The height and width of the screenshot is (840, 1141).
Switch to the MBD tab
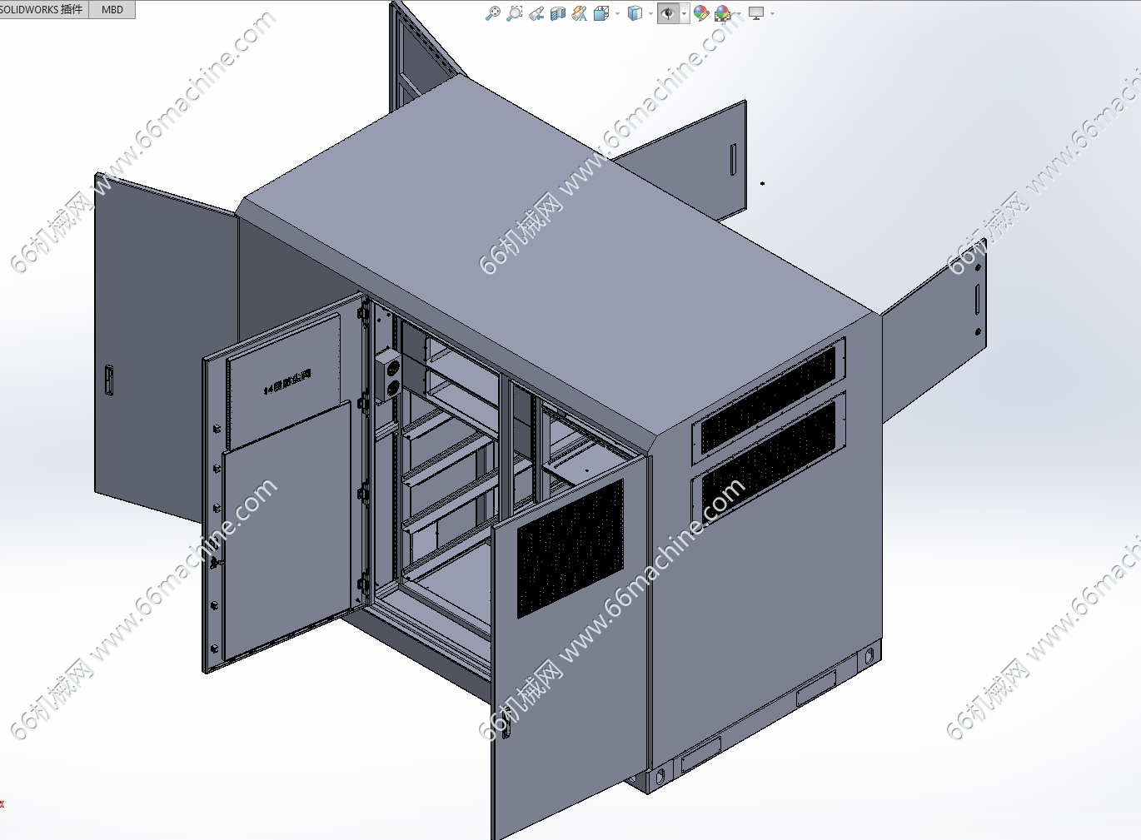pos(112,10)
